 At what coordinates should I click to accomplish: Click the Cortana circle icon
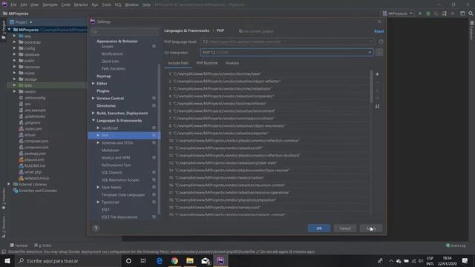point(128,260)
